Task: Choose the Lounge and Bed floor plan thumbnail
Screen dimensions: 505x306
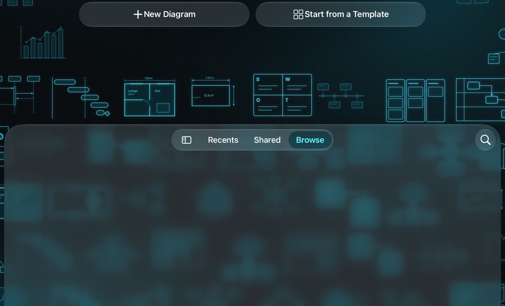Action: [x=150, y=97]
